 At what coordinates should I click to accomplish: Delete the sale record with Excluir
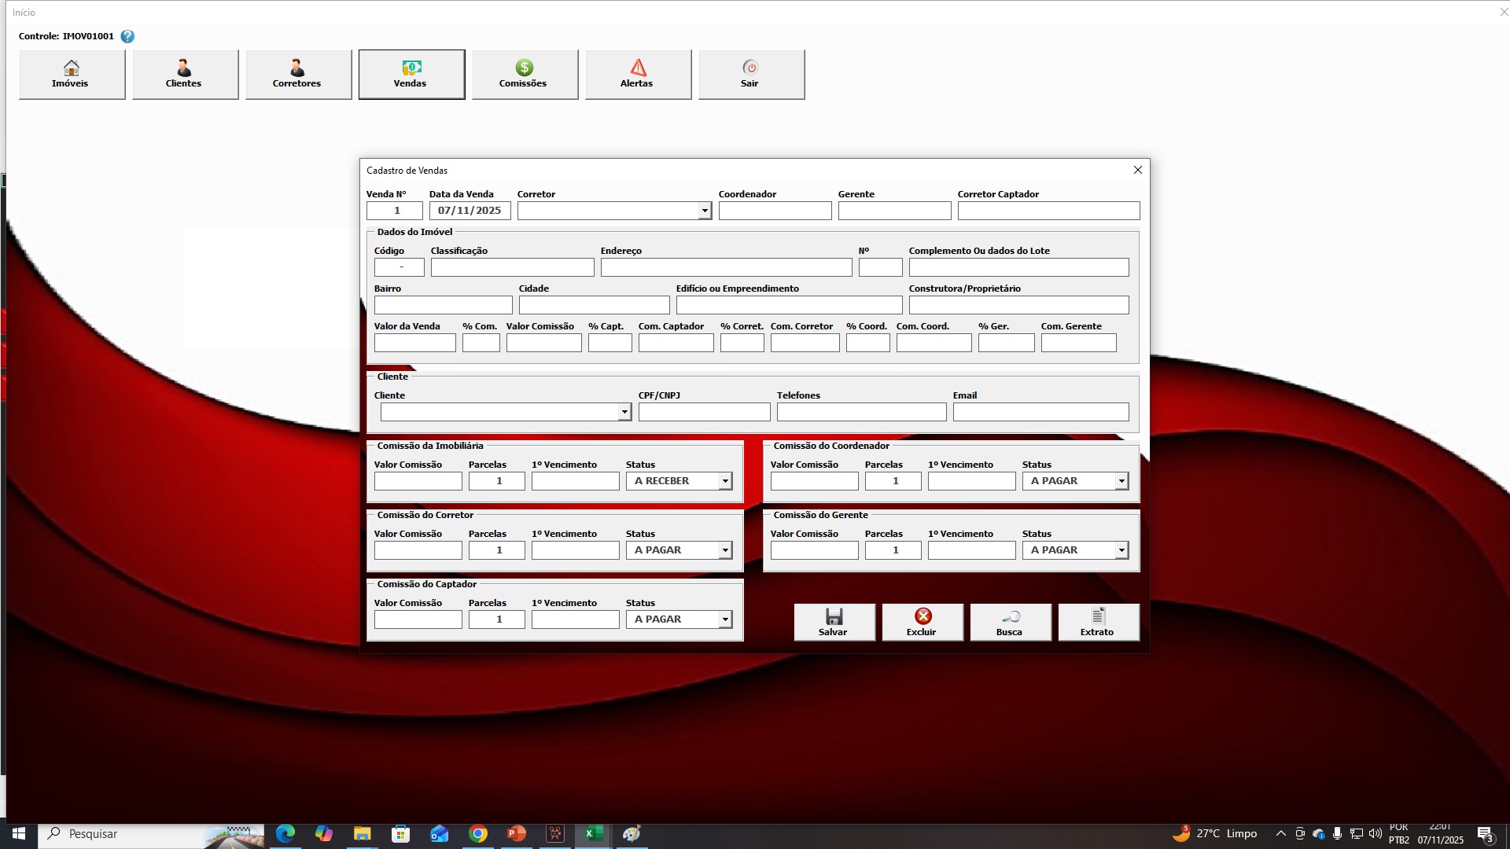[923, 623]
